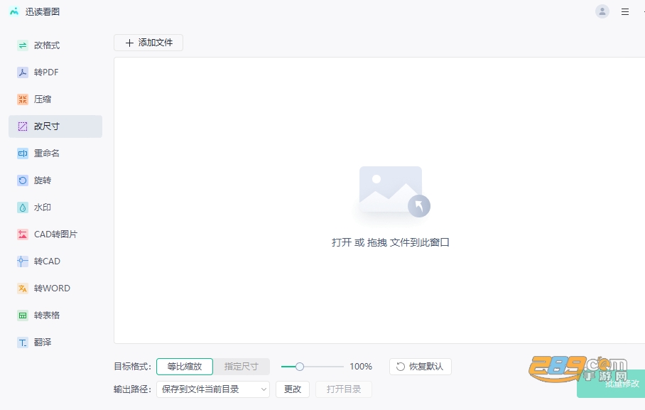Click the 翻译 translate icon
The image size is (645, 410).
pyautogui.click(x=23, y=342)
